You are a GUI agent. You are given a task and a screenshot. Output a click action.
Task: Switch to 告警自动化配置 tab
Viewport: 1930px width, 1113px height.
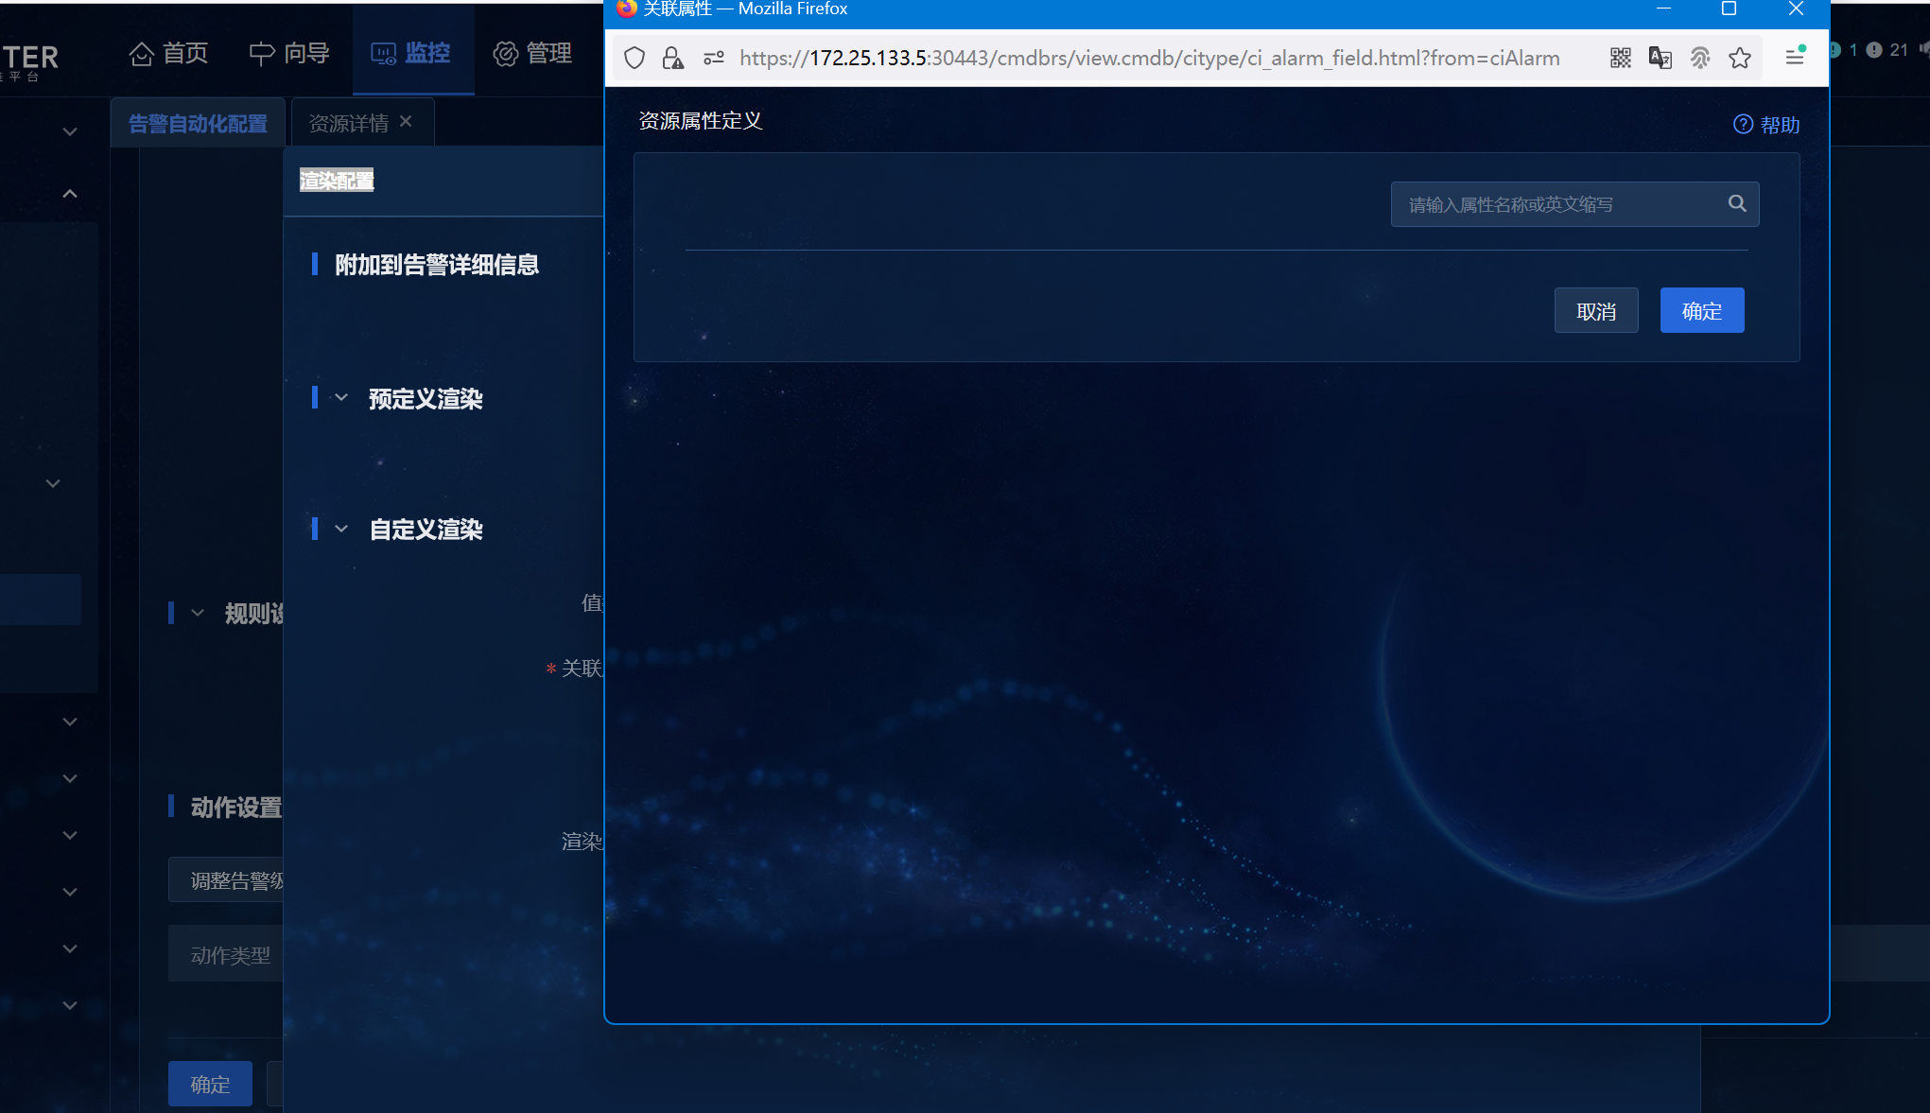(198, 124)
